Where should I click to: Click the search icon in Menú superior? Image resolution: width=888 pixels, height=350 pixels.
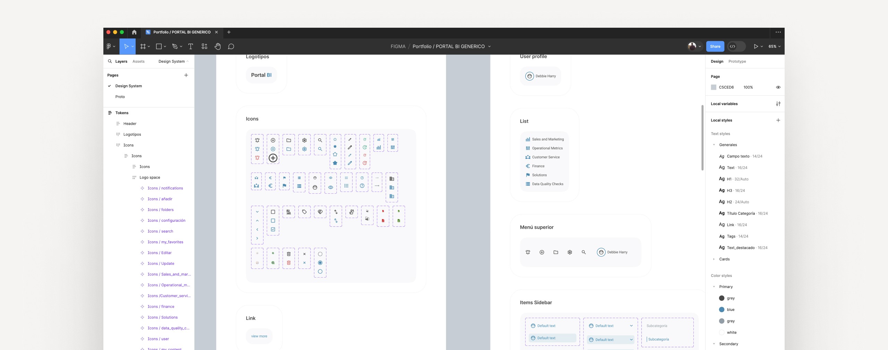coord(584,252)
